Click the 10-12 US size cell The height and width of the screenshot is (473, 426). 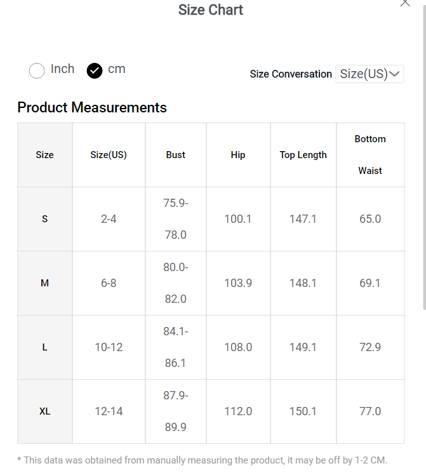pos(109,347)
